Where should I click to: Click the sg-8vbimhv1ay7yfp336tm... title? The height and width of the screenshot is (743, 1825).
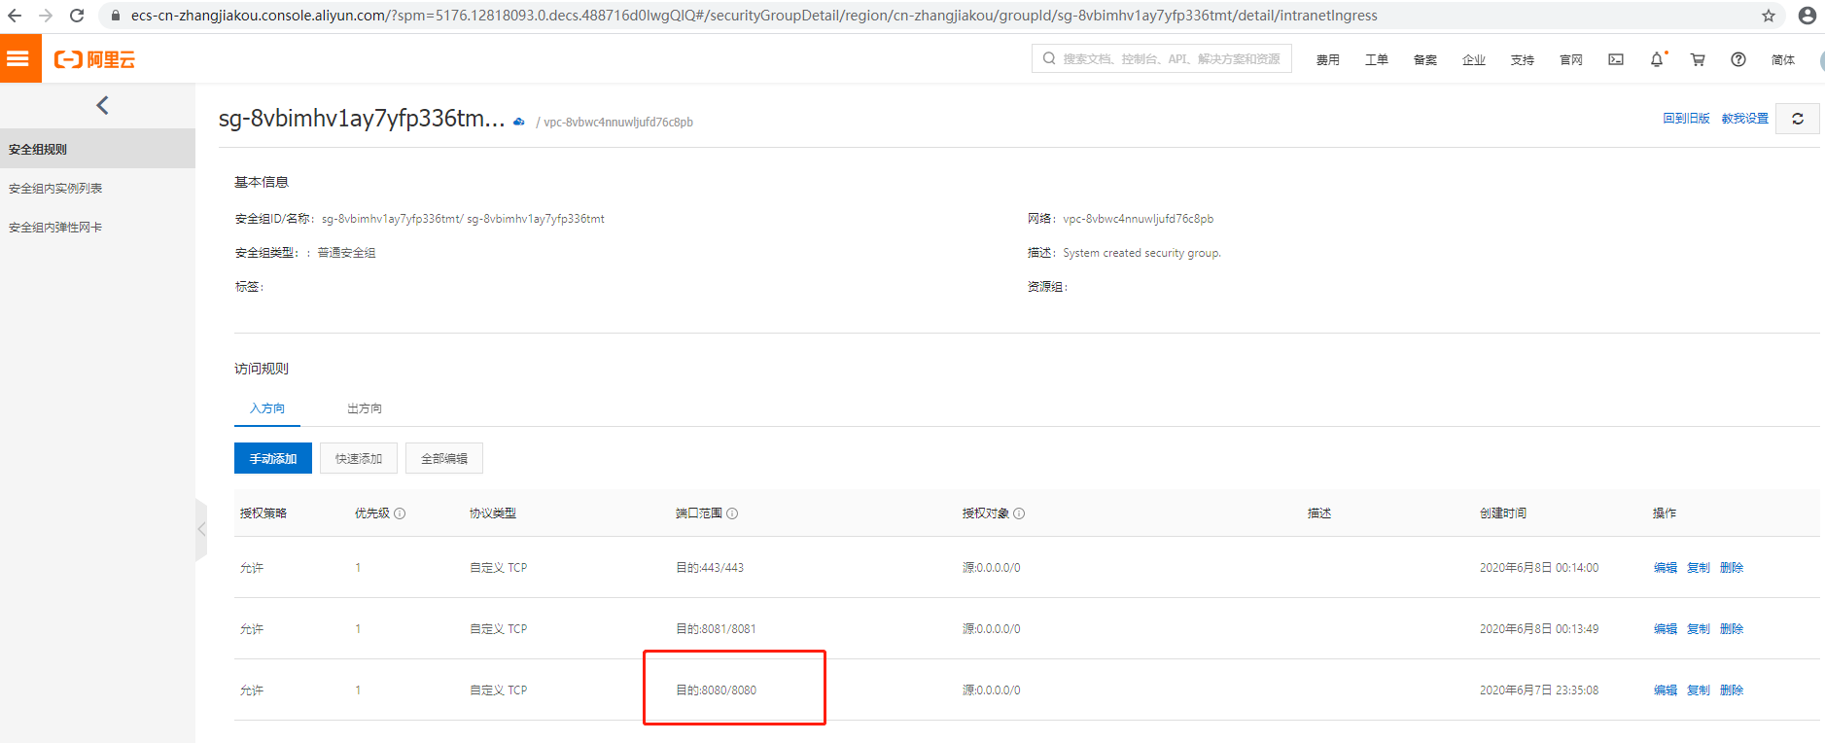point(362,118)
